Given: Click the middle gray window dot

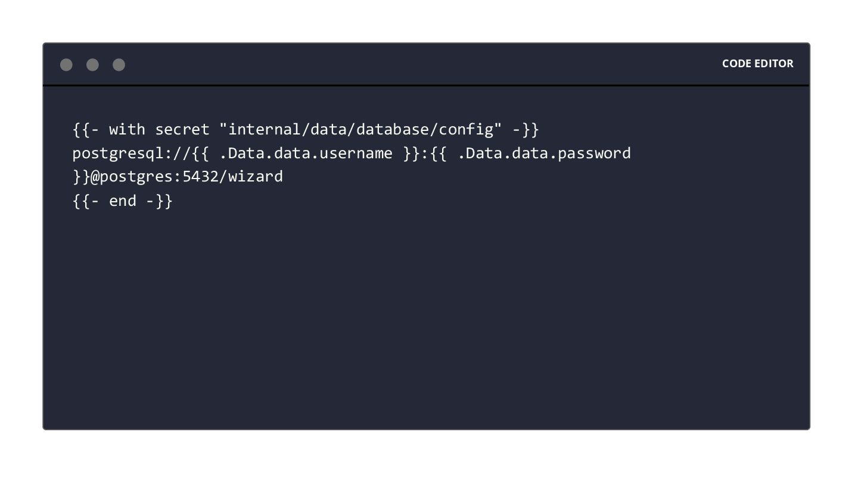Looking at the screenshot, I should tap(92, 64).
